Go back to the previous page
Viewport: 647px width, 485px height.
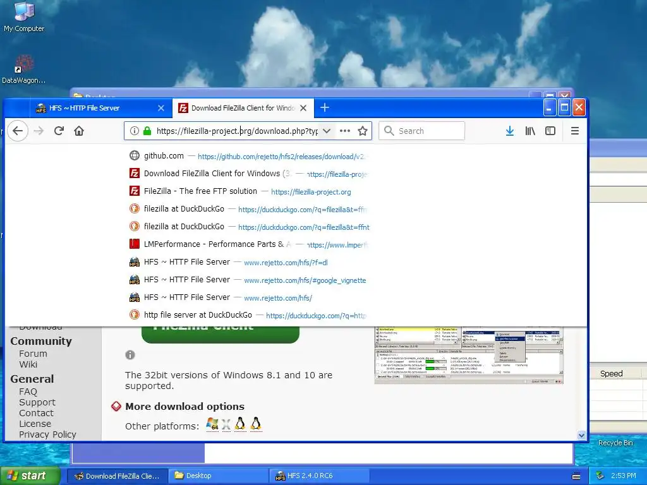point(17,131)
